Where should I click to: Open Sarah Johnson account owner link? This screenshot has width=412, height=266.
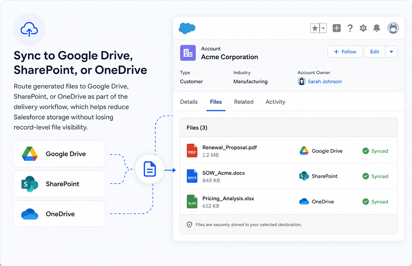pos(325,81)
